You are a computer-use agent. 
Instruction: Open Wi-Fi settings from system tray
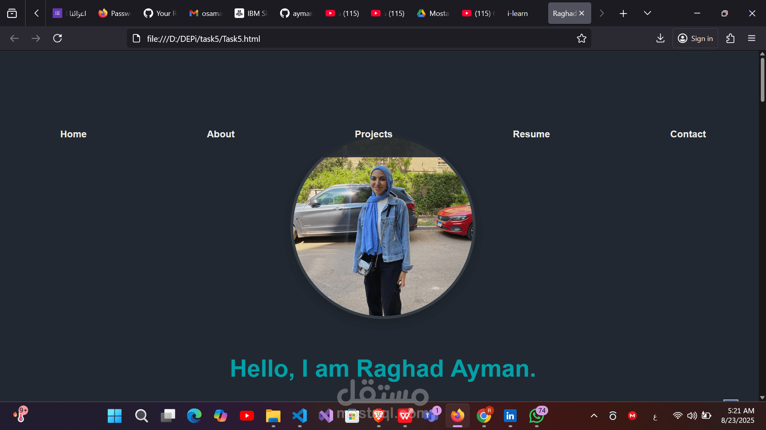[678, 416]
